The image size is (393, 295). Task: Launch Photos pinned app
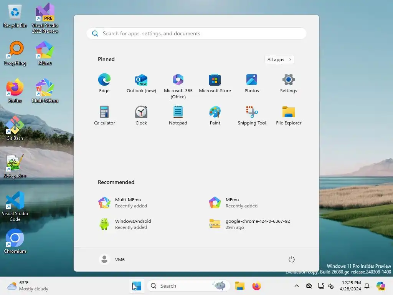coord(252,84)
